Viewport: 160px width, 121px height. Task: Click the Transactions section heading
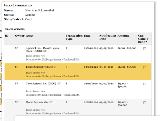(14, 29)
